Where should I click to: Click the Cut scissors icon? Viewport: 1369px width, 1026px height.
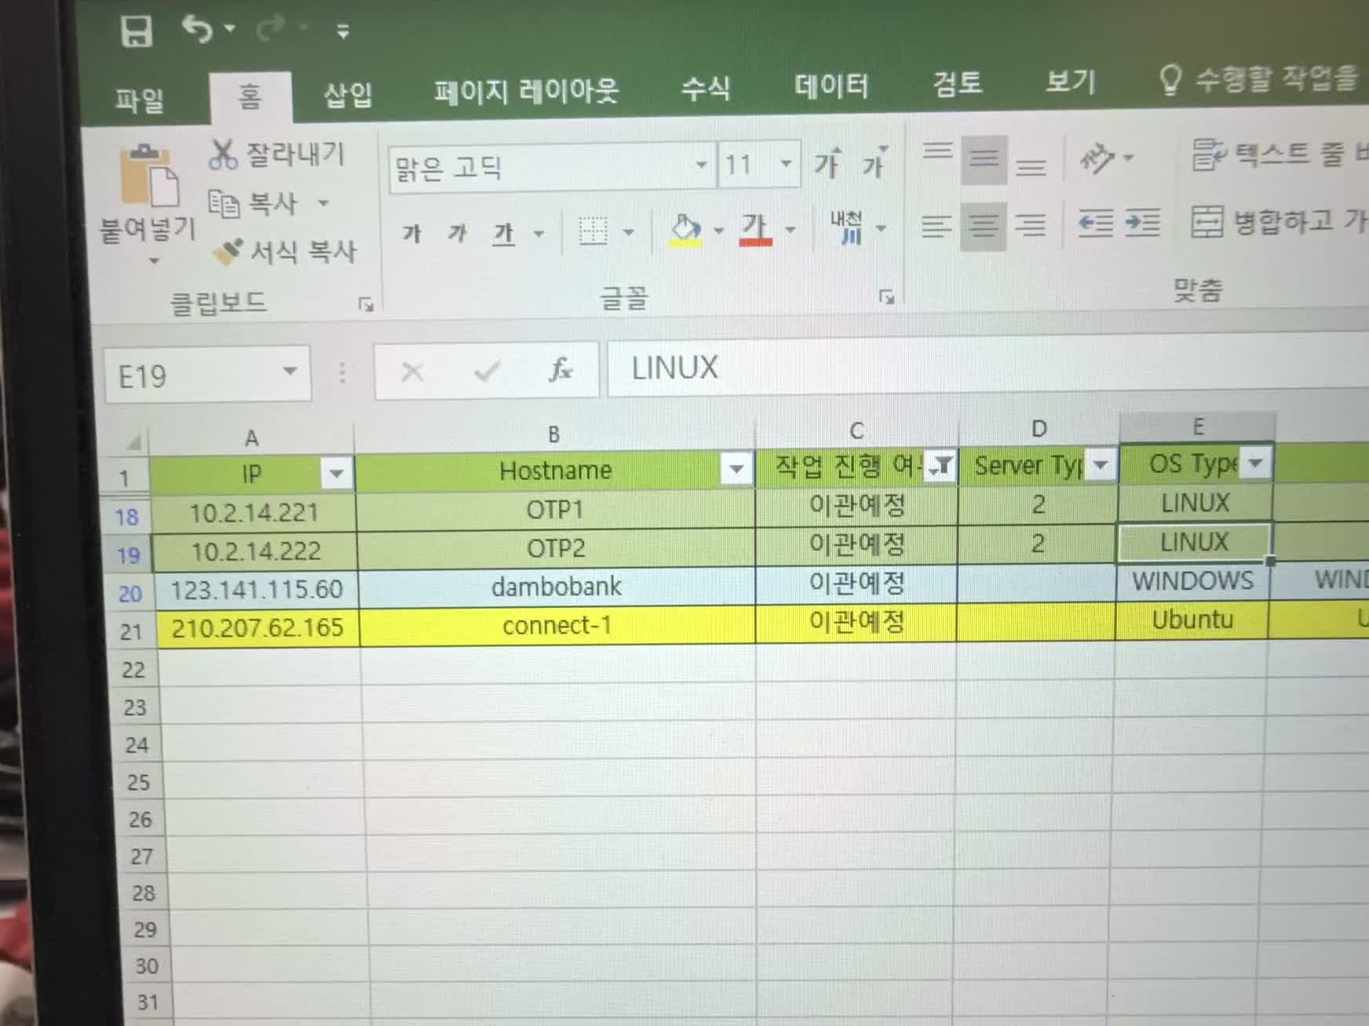tap(222, 155)
